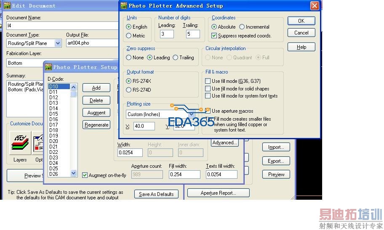Click the Leading digits field

pyautogui.click(x=167, y=34)
